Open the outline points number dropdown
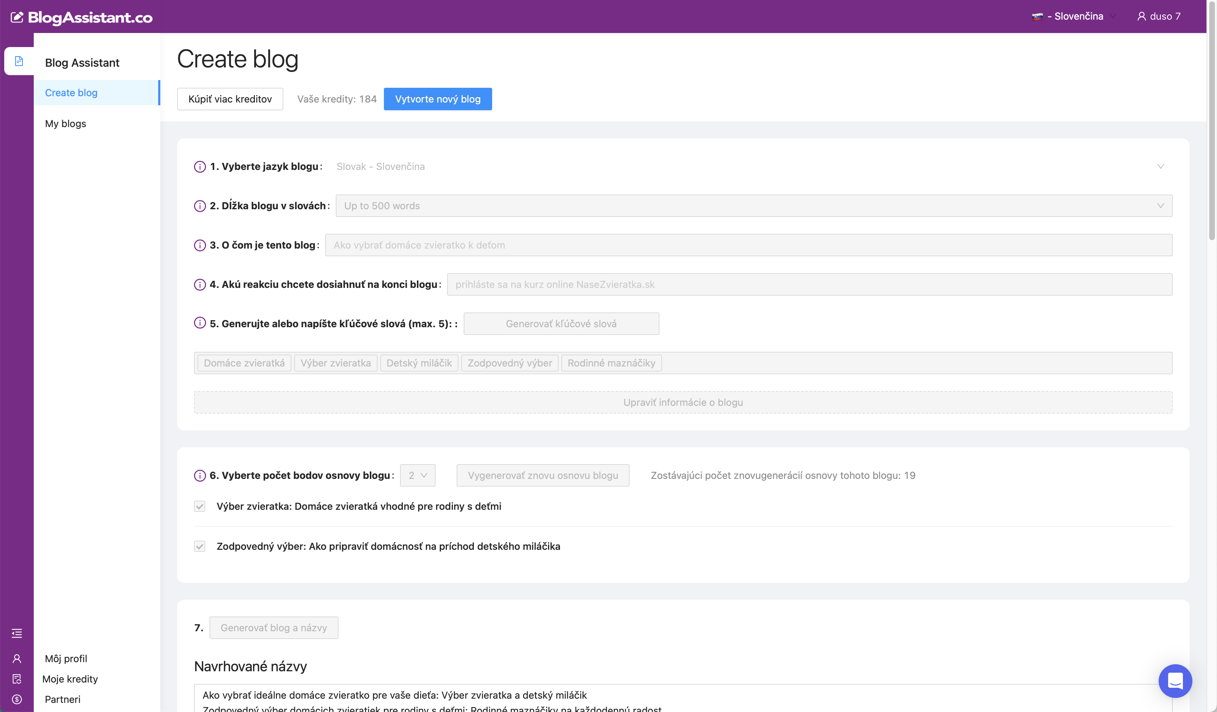This screenshot has height=712, width=1217. pyautogui.click(x=417, y=476)
